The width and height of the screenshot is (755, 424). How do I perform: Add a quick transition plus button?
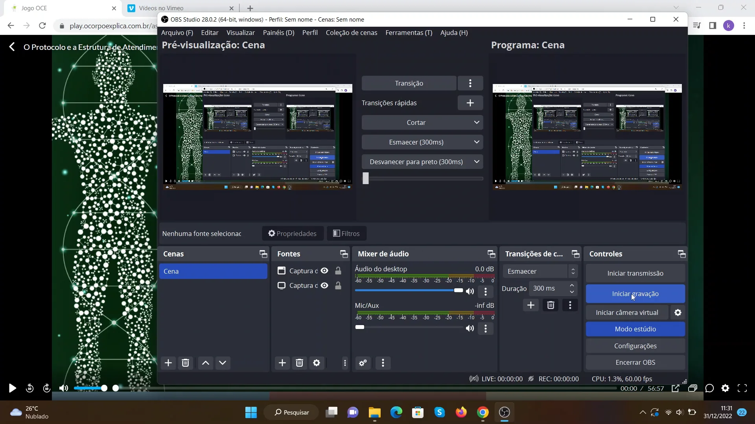pyautogui.click(x=470, y=103)
